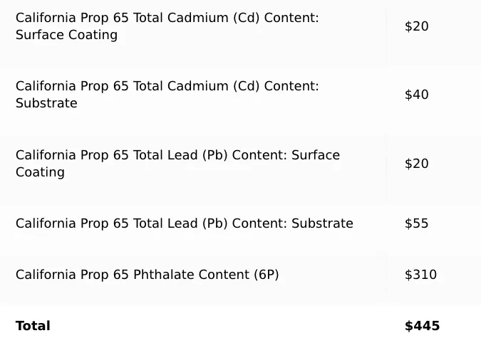Image resolution: width=481 pixels, height=343 pixels.
Task: Click the (6P) text in Phthalate row
Action: tap(267, 275)
